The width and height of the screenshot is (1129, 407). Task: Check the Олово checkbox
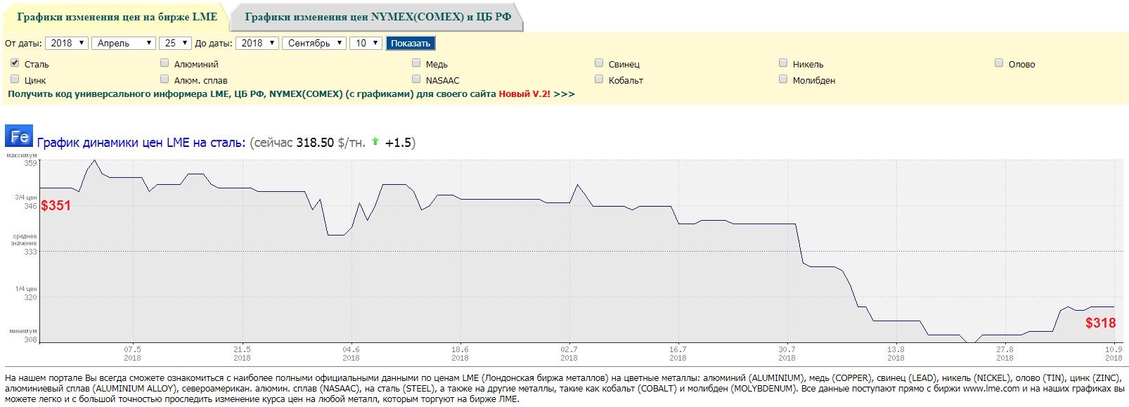[999, 63]
